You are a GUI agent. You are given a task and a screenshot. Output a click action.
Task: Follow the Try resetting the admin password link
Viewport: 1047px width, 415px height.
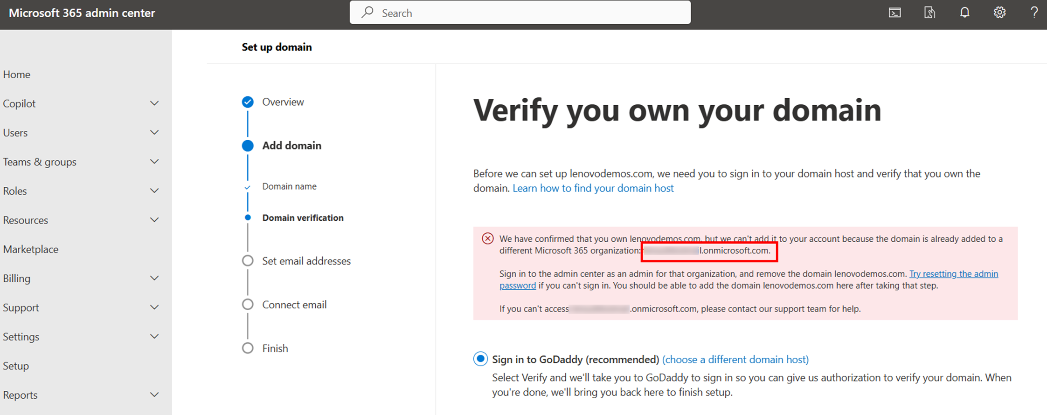[953, 274]
